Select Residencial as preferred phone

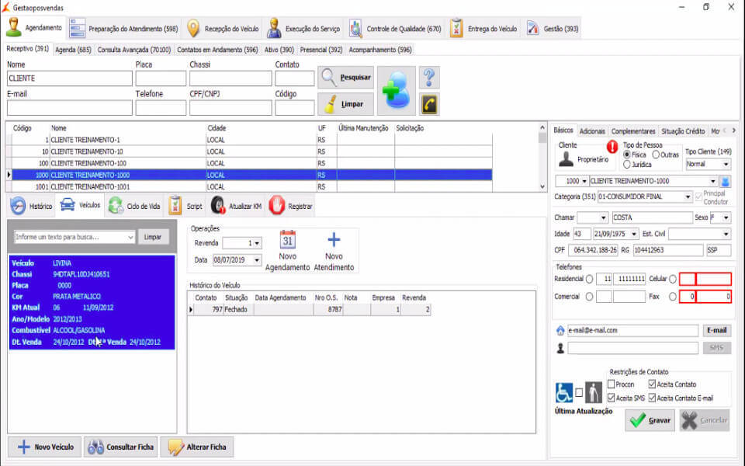tap(589, 279)
